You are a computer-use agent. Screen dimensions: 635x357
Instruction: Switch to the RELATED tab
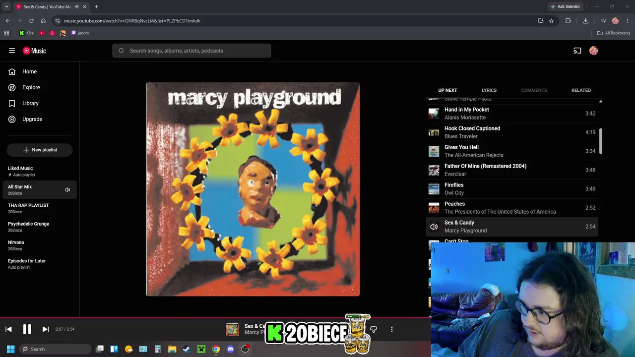(x=581, y=90)
